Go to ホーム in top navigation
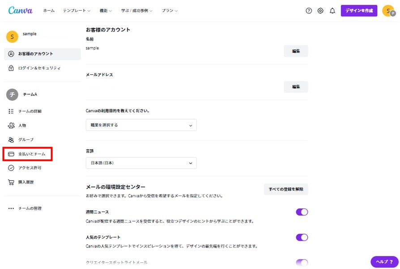 click(49, 11)
